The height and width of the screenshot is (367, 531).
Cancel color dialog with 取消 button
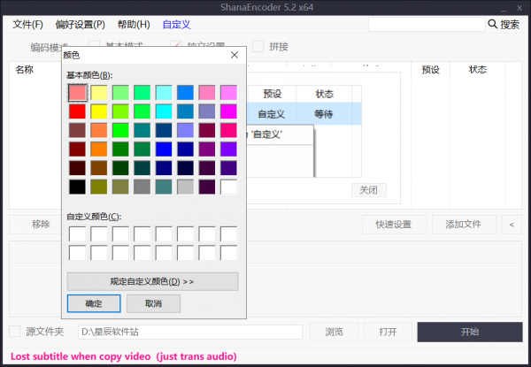pyautogui.click(x=153, y=303)
